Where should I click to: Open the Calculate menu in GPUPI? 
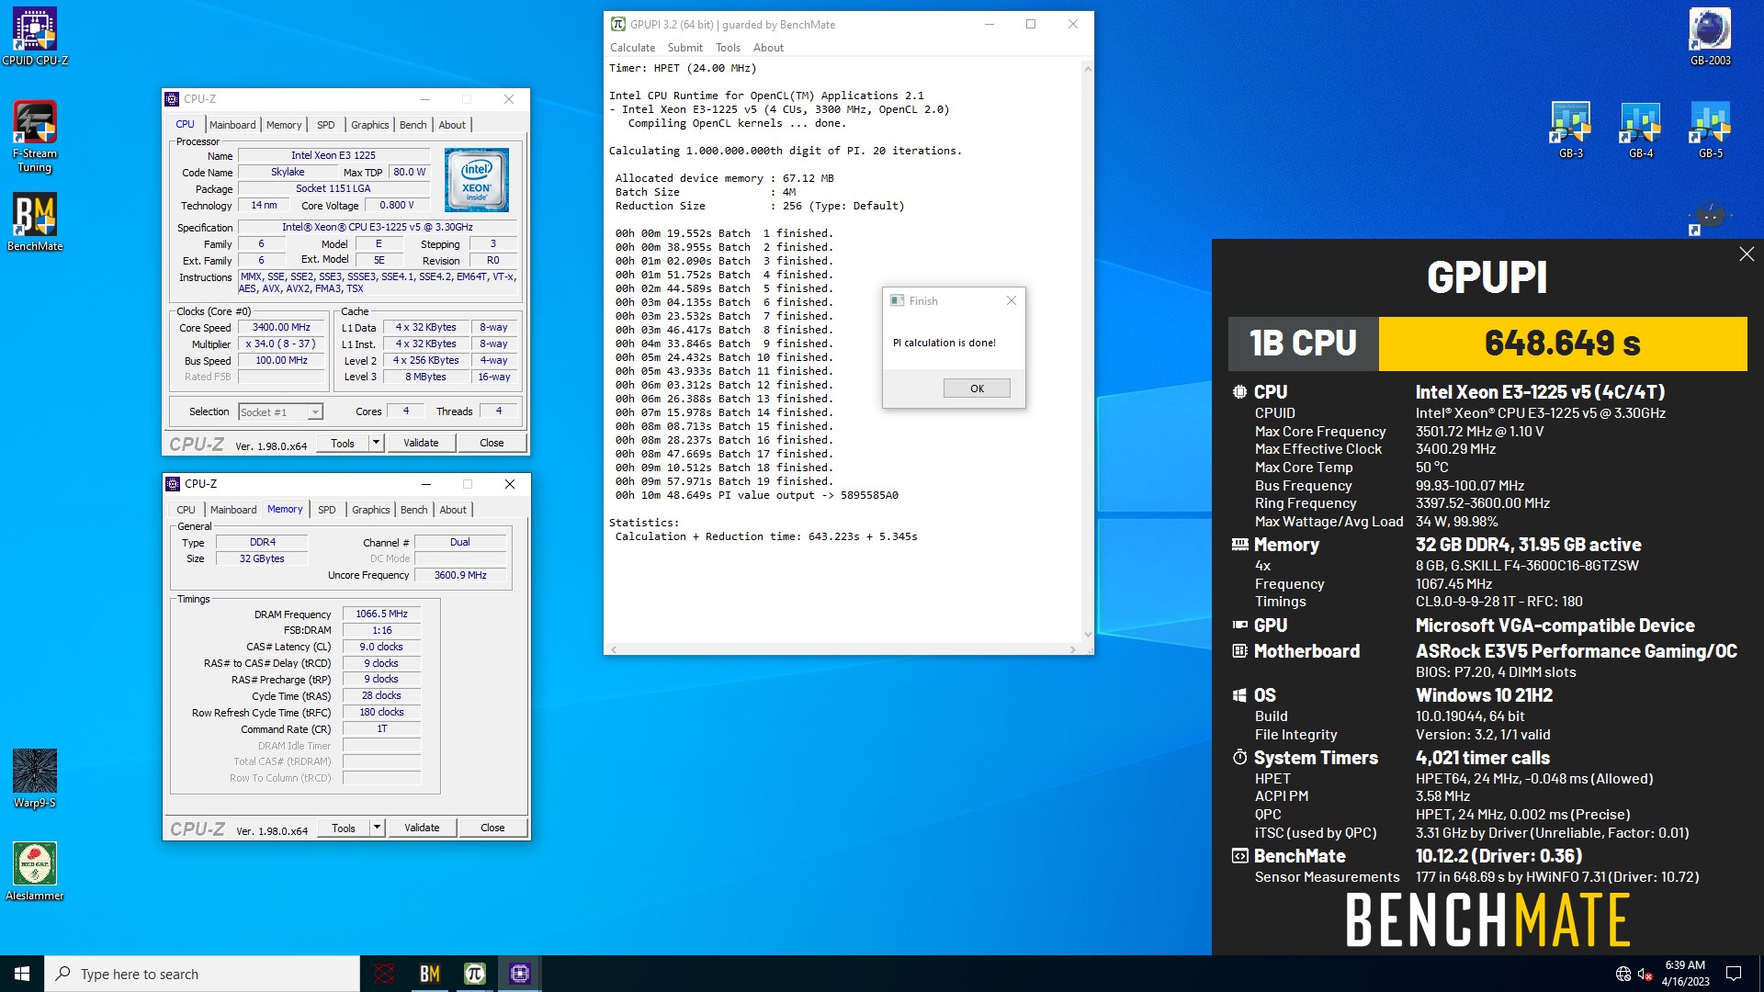point(632,48)
